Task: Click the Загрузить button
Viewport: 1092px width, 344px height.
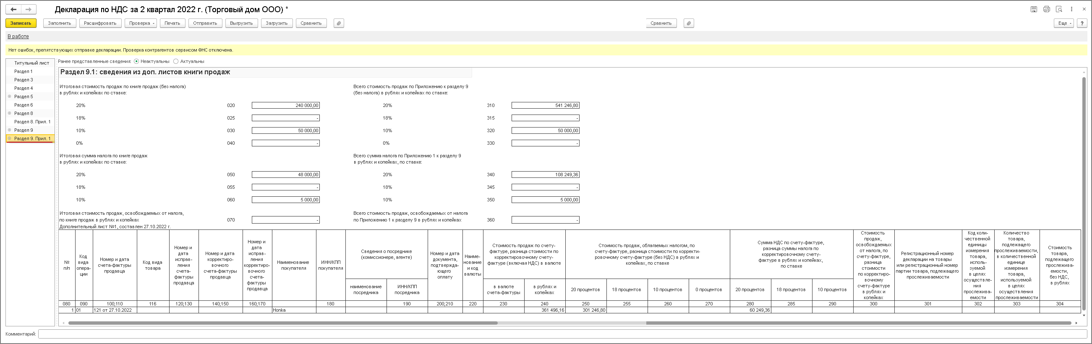Action: pos(277,23)
